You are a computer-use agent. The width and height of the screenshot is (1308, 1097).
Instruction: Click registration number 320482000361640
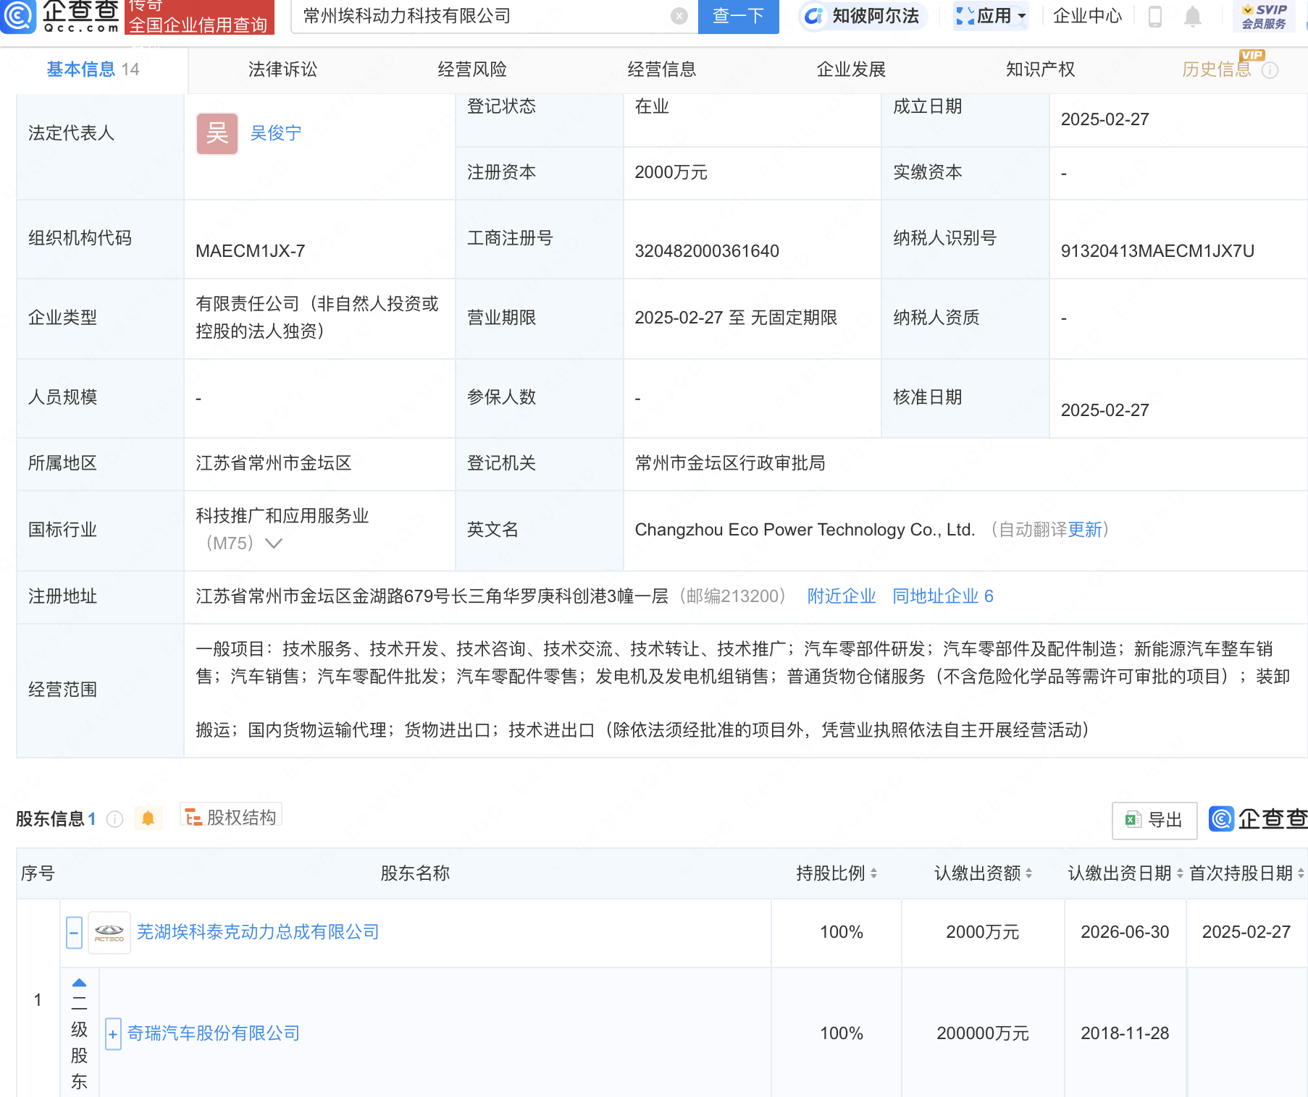[x=707, y=251]
